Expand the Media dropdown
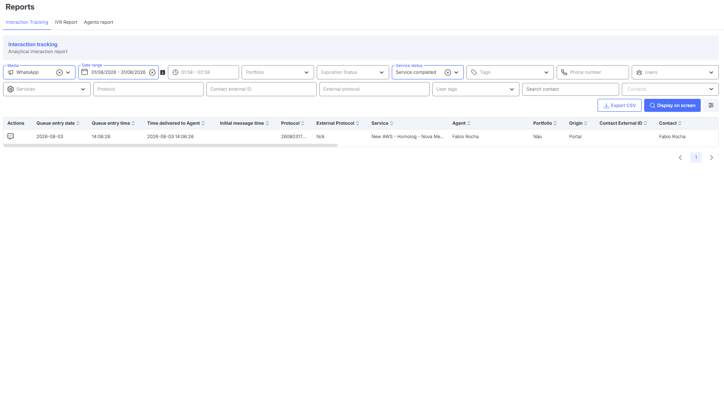This screenshot has height=401, width=724. tap(68, 73)
